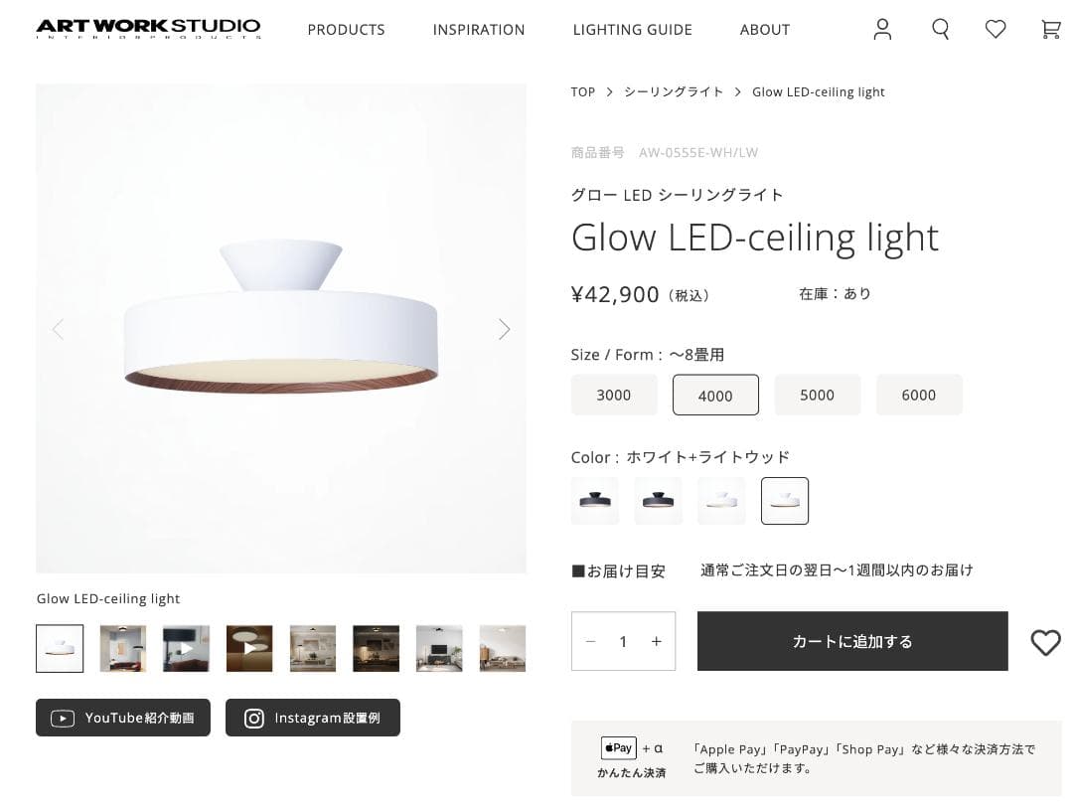Open the Instagram設置例 link
The height and width of the screenshot is (810, 1073).
pyautogui.click(x=312, y=717)
